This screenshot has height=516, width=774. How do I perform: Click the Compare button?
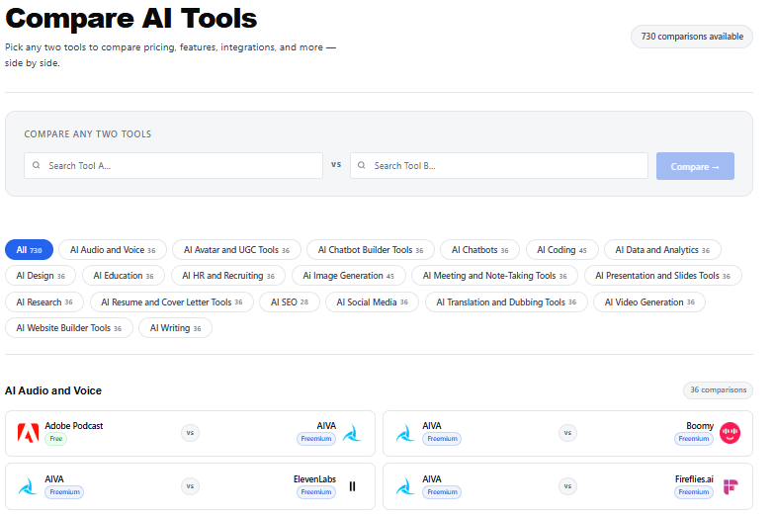coord(695,166)
